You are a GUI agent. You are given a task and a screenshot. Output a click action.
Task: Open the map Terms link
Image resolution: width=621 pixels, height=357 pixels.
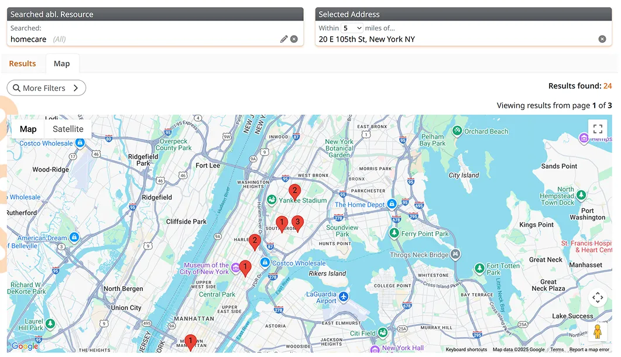(557, 349)
